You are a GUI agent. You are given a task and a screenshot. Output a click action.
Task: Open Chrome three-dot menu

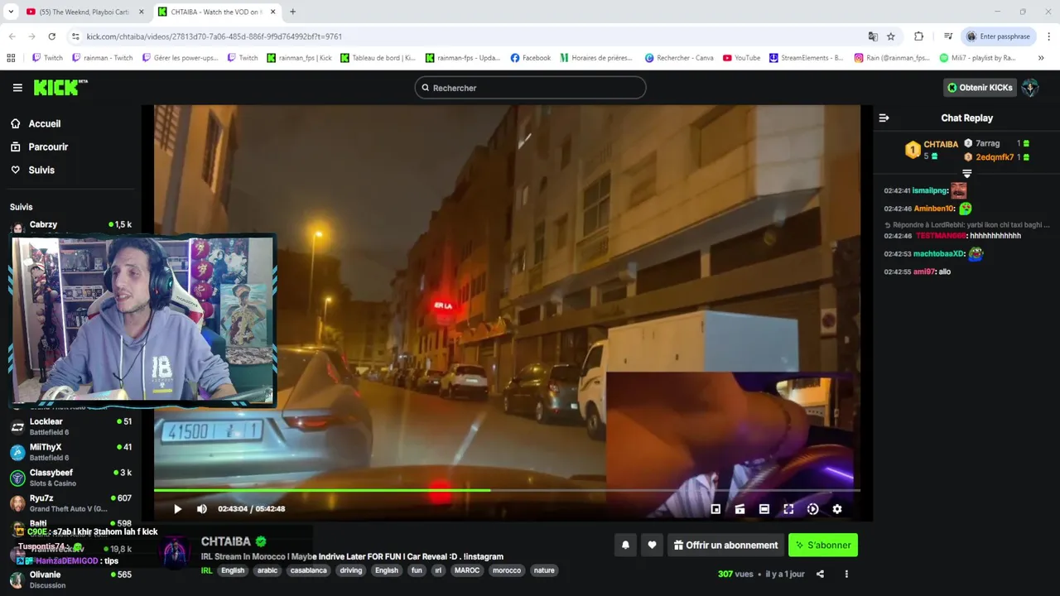click(1049, 36)
